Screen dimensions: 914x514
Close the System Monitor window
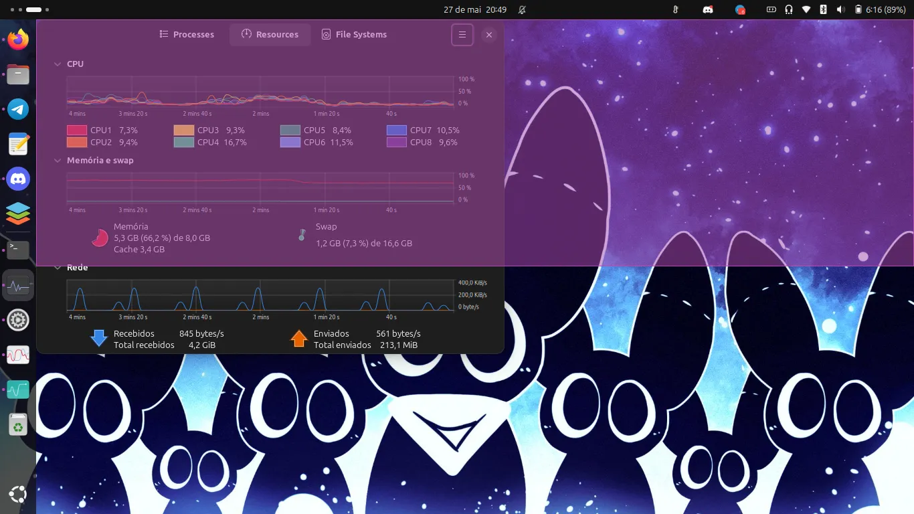click(489, 35)
